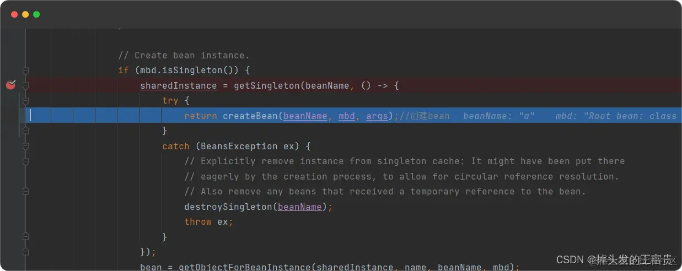Click the createBean method call
Screen dimensions: 682x271
pyautogui.click(x=250, y=116)
